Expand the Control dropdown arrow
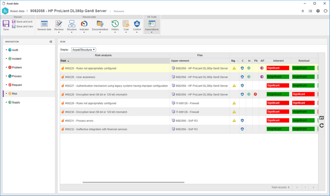 pos(137,32)
